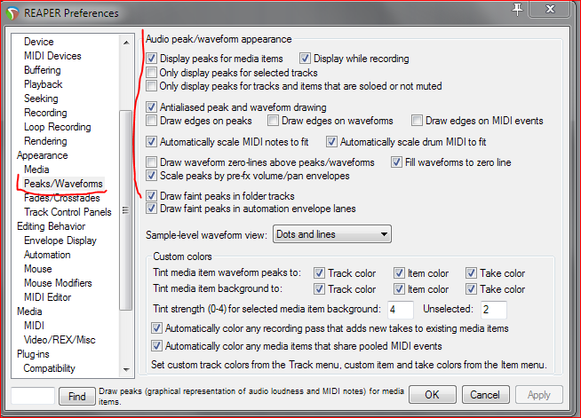Open Fades/Crossfades preferences page
The height and width of the screenshot is (418, 581).
[62, 198]
